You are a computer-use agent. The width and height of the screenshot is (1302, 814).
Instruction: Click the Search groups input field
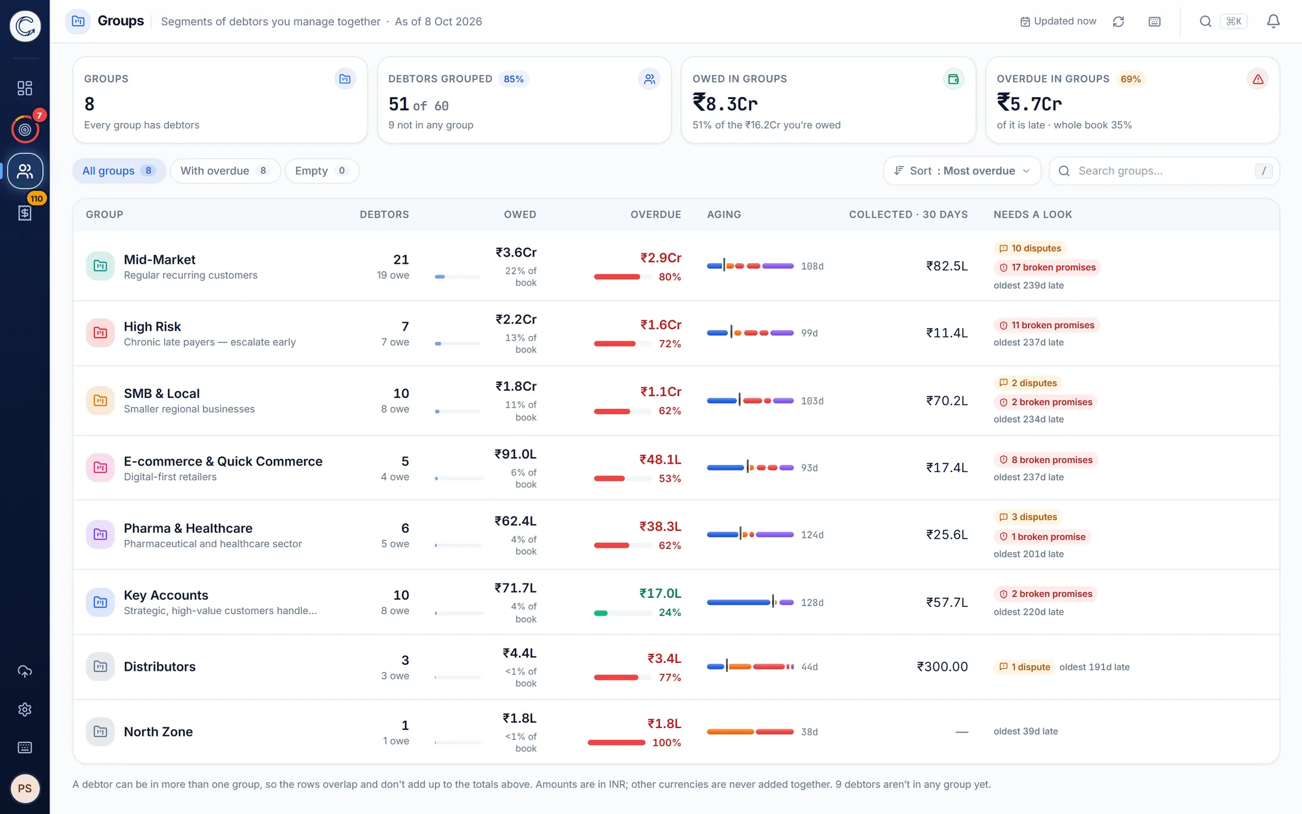pyautogui.click(x=1164, y=171)
